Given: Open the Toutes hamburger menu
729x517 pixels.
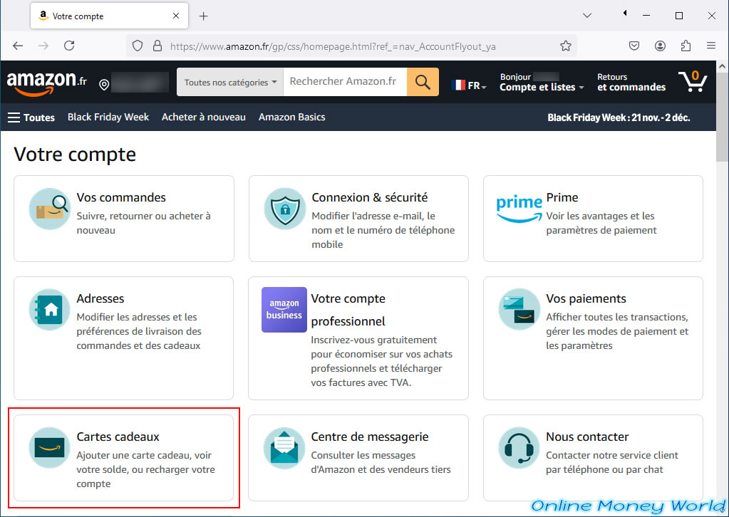Looking at the screenshot, I should [31, 117].
